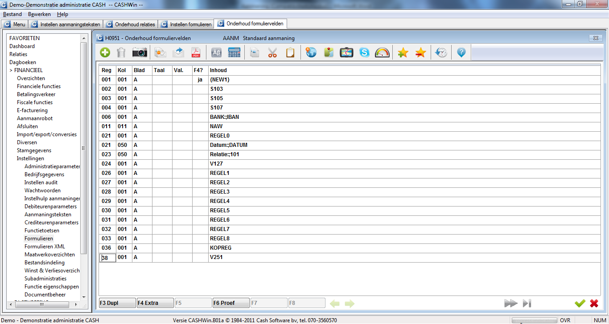The height and width of the screenshot is (324, 609).
Task: Select Relaties in the sidebar
Action: (x=18, y=54)
